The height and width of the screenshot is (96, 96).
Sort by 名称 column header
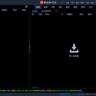click(47, 14)
